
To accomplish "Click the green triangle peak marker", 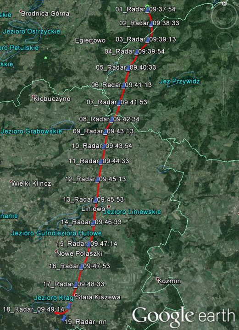I will 46,57.
